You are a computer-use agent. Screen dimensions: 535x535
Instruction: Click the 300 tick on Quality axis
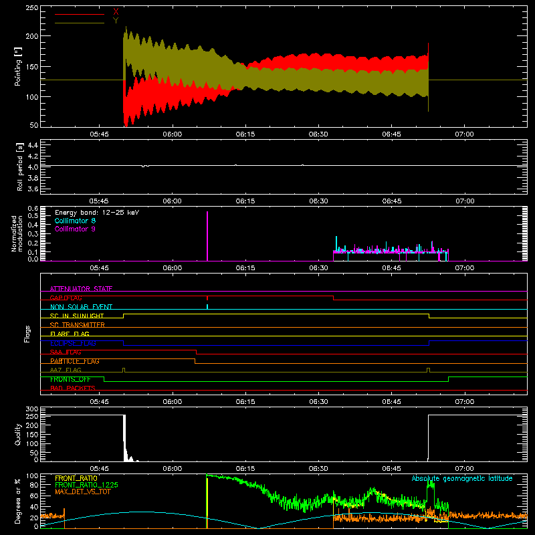(31, 409)
